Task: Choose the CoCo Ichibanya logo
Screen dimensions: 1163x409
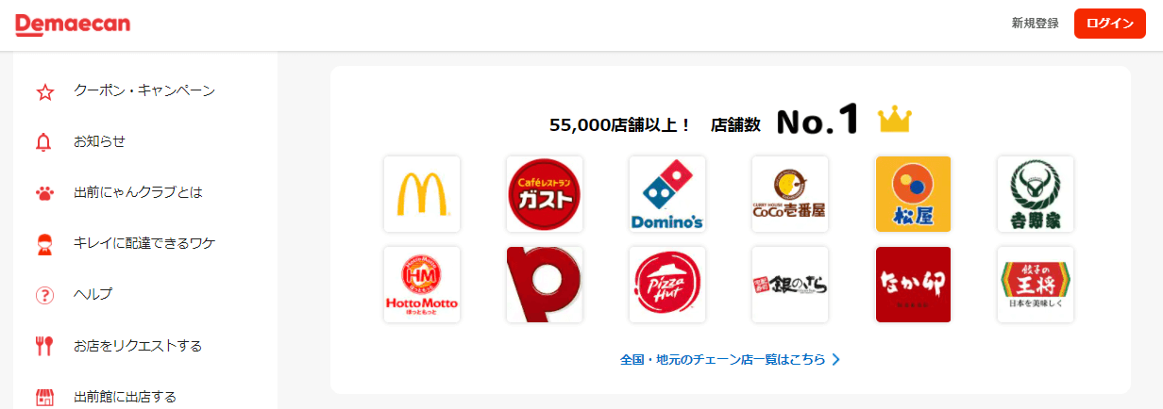Action: click(x=790, y=194)
